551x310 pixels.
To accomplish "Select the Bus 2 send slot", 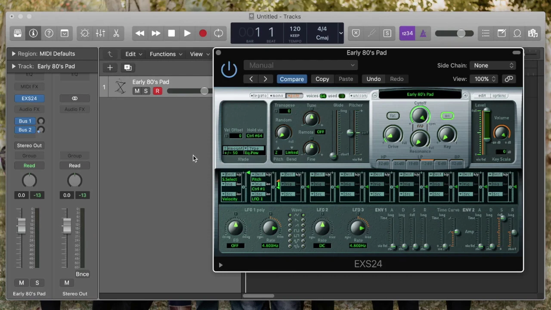I will tap(25, 130).
